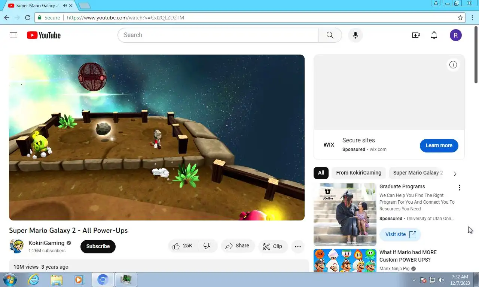Screen dimensions: 479x287
Task: Click the search magnifier button
Action: click(330, 35)
